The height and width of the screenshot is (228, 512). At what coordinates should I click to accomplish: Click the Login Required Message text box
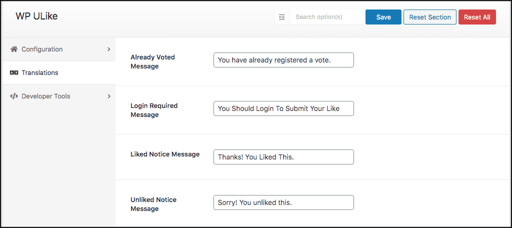coord(283,108)
